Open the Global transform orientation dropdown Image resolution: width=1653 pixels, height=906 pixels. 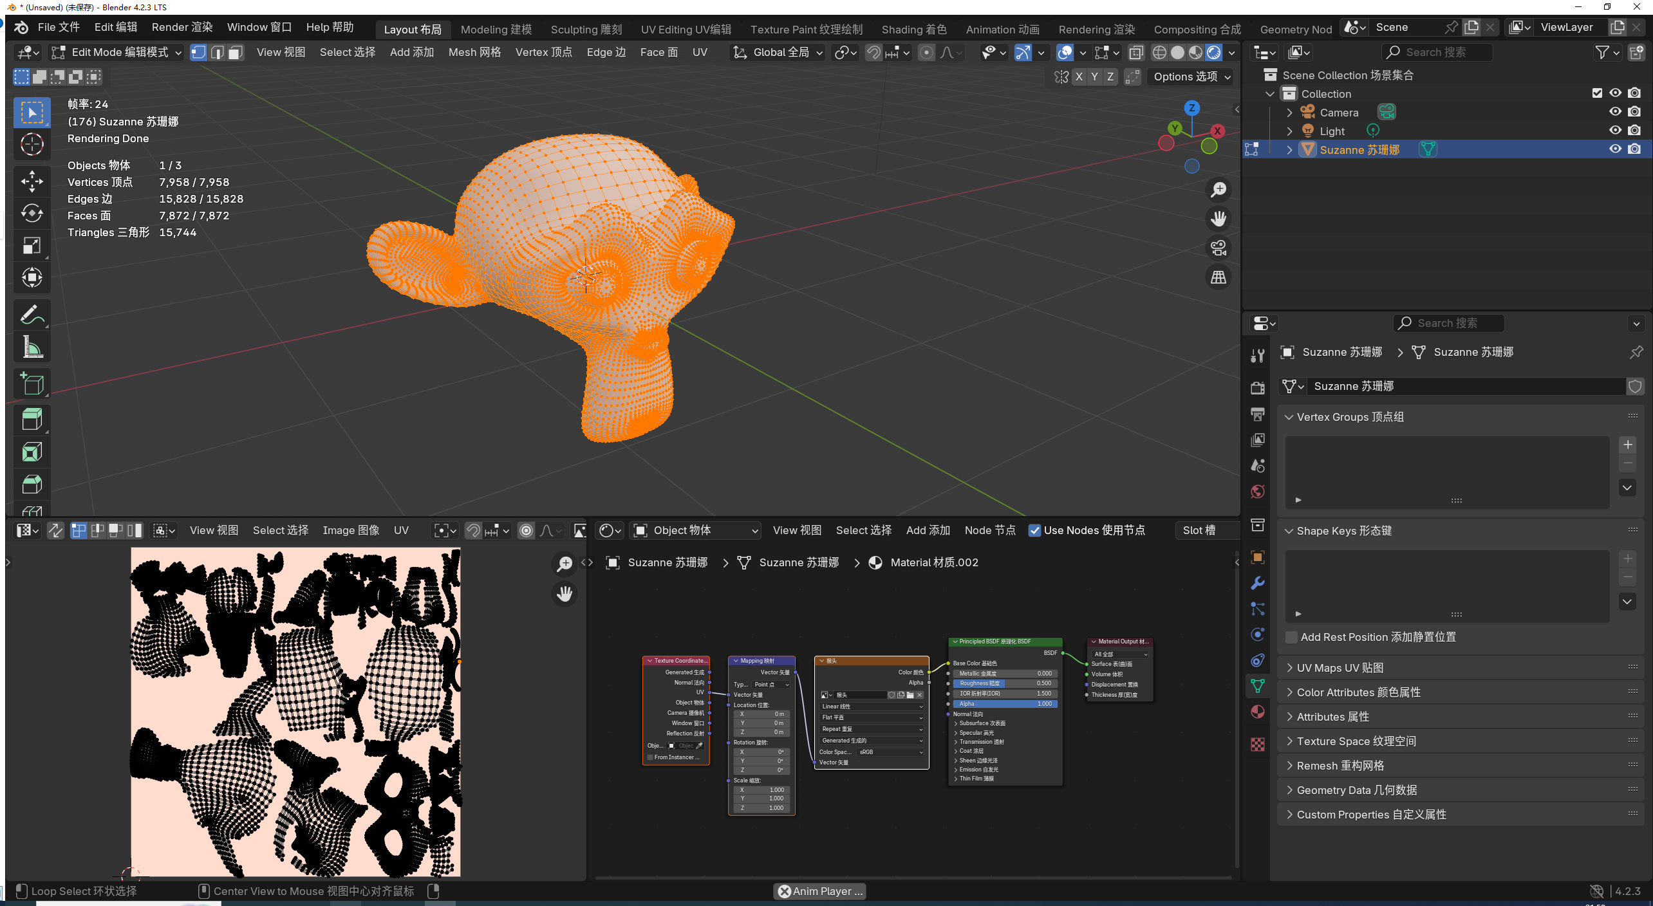778,52
